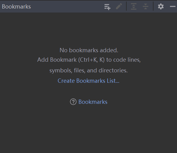Screen dimensions: 177x153
Task: Click the Create Bookmarks List toolbar icon
Action: pyautogui.click(x=107, y=7)
